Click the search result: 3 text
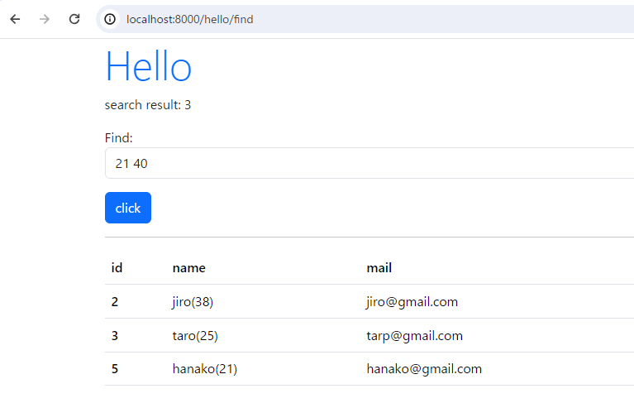The width and height of the screenshot is (634, 403). [148, 105]
